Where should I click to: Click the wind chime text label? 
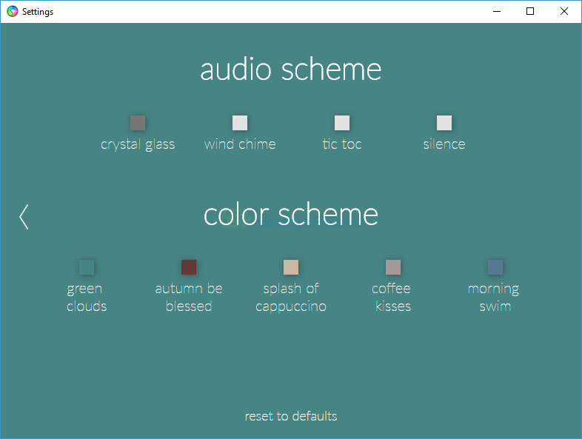240,144
